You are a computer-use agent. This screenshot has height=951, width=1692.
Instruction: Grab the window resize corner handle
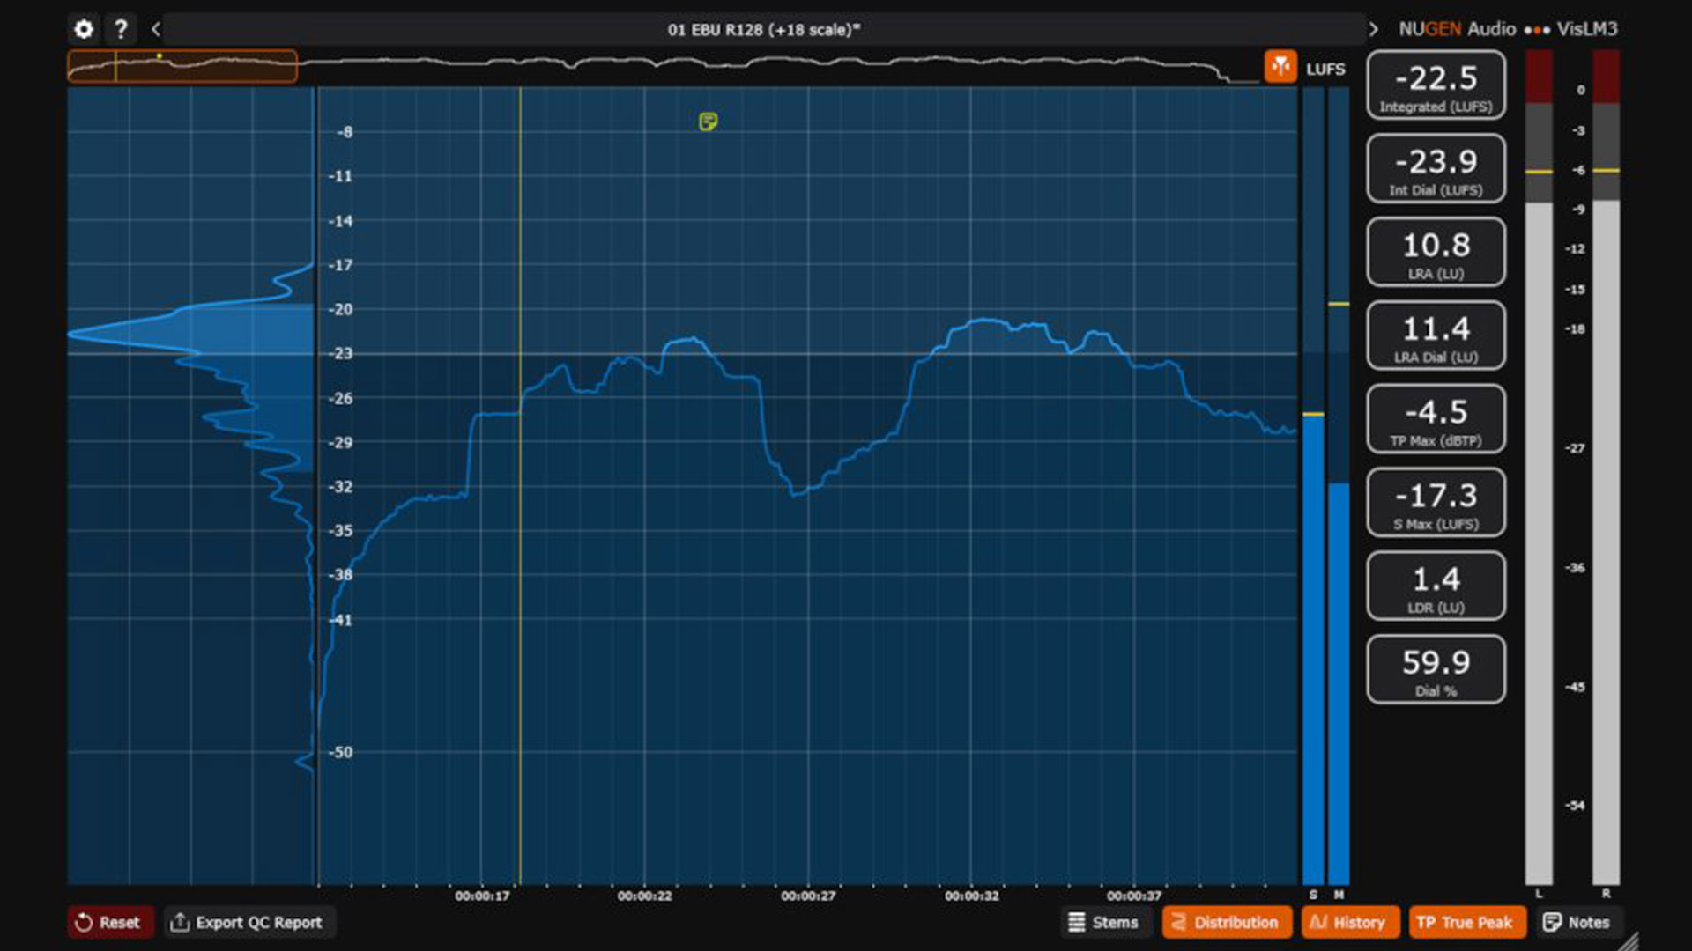tap(1630, 940)
